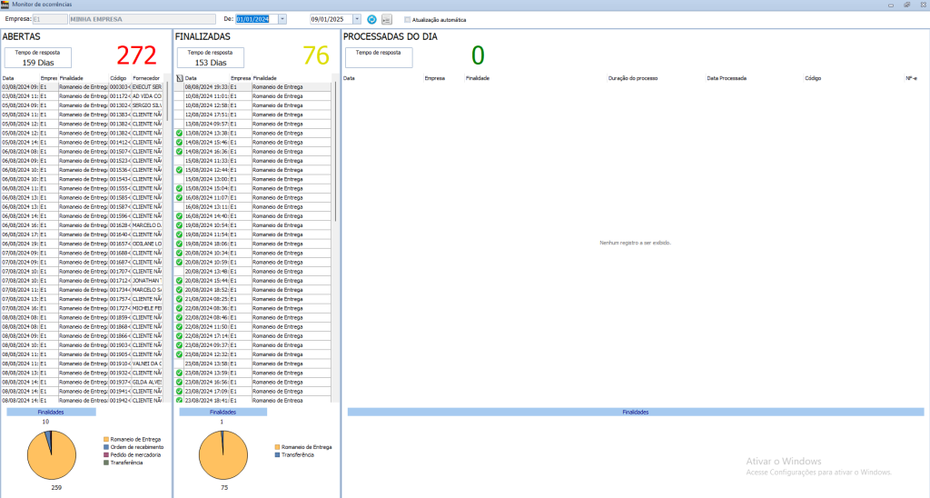
Task: Click green check on 15/08/2024 12:44 row
Action: 179,170
